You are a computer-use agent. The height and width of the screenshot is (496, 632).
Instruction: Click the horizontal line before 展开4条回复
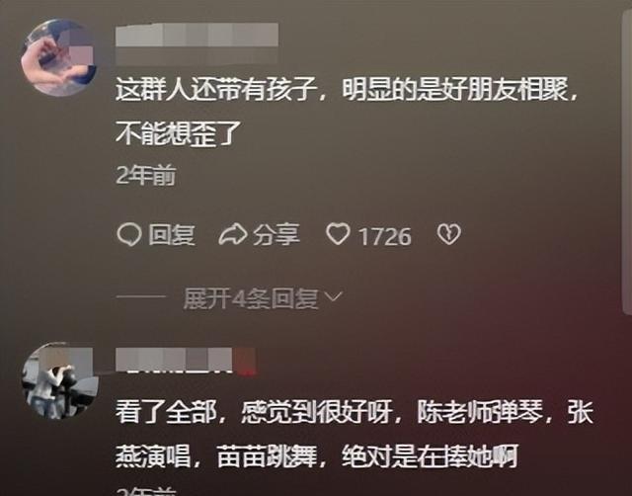tap(140, 296)
